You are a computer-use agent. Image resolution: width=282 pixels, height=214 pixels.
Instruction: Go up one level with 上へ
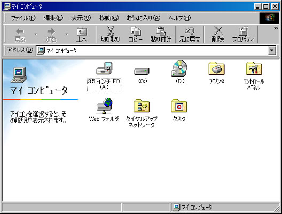click(x=82, y=34)
